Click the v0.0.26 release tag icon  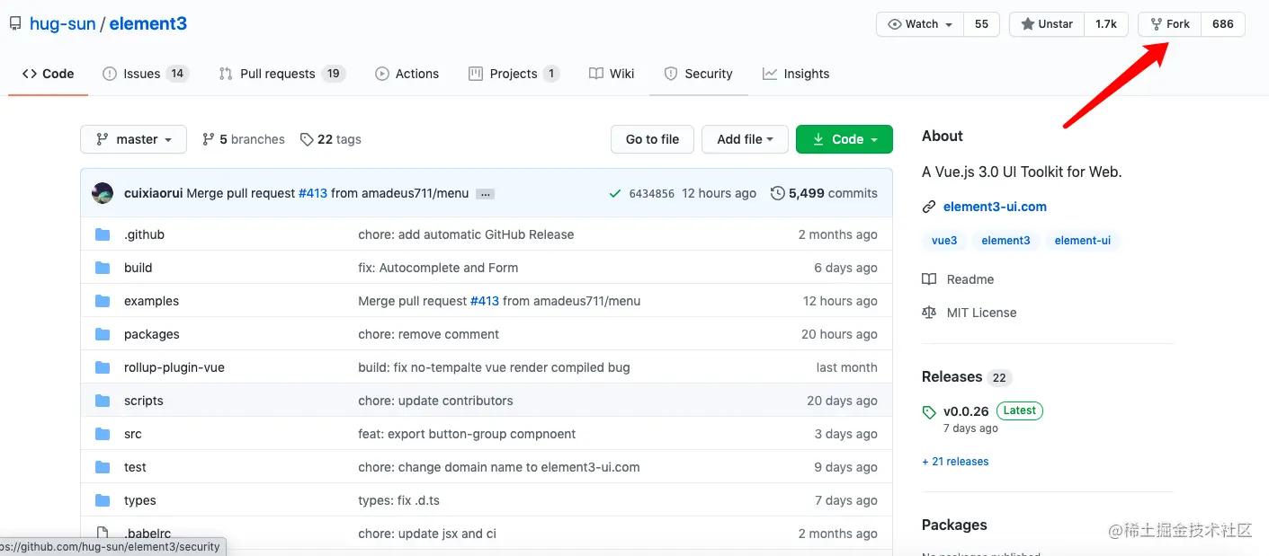(929, 412)
